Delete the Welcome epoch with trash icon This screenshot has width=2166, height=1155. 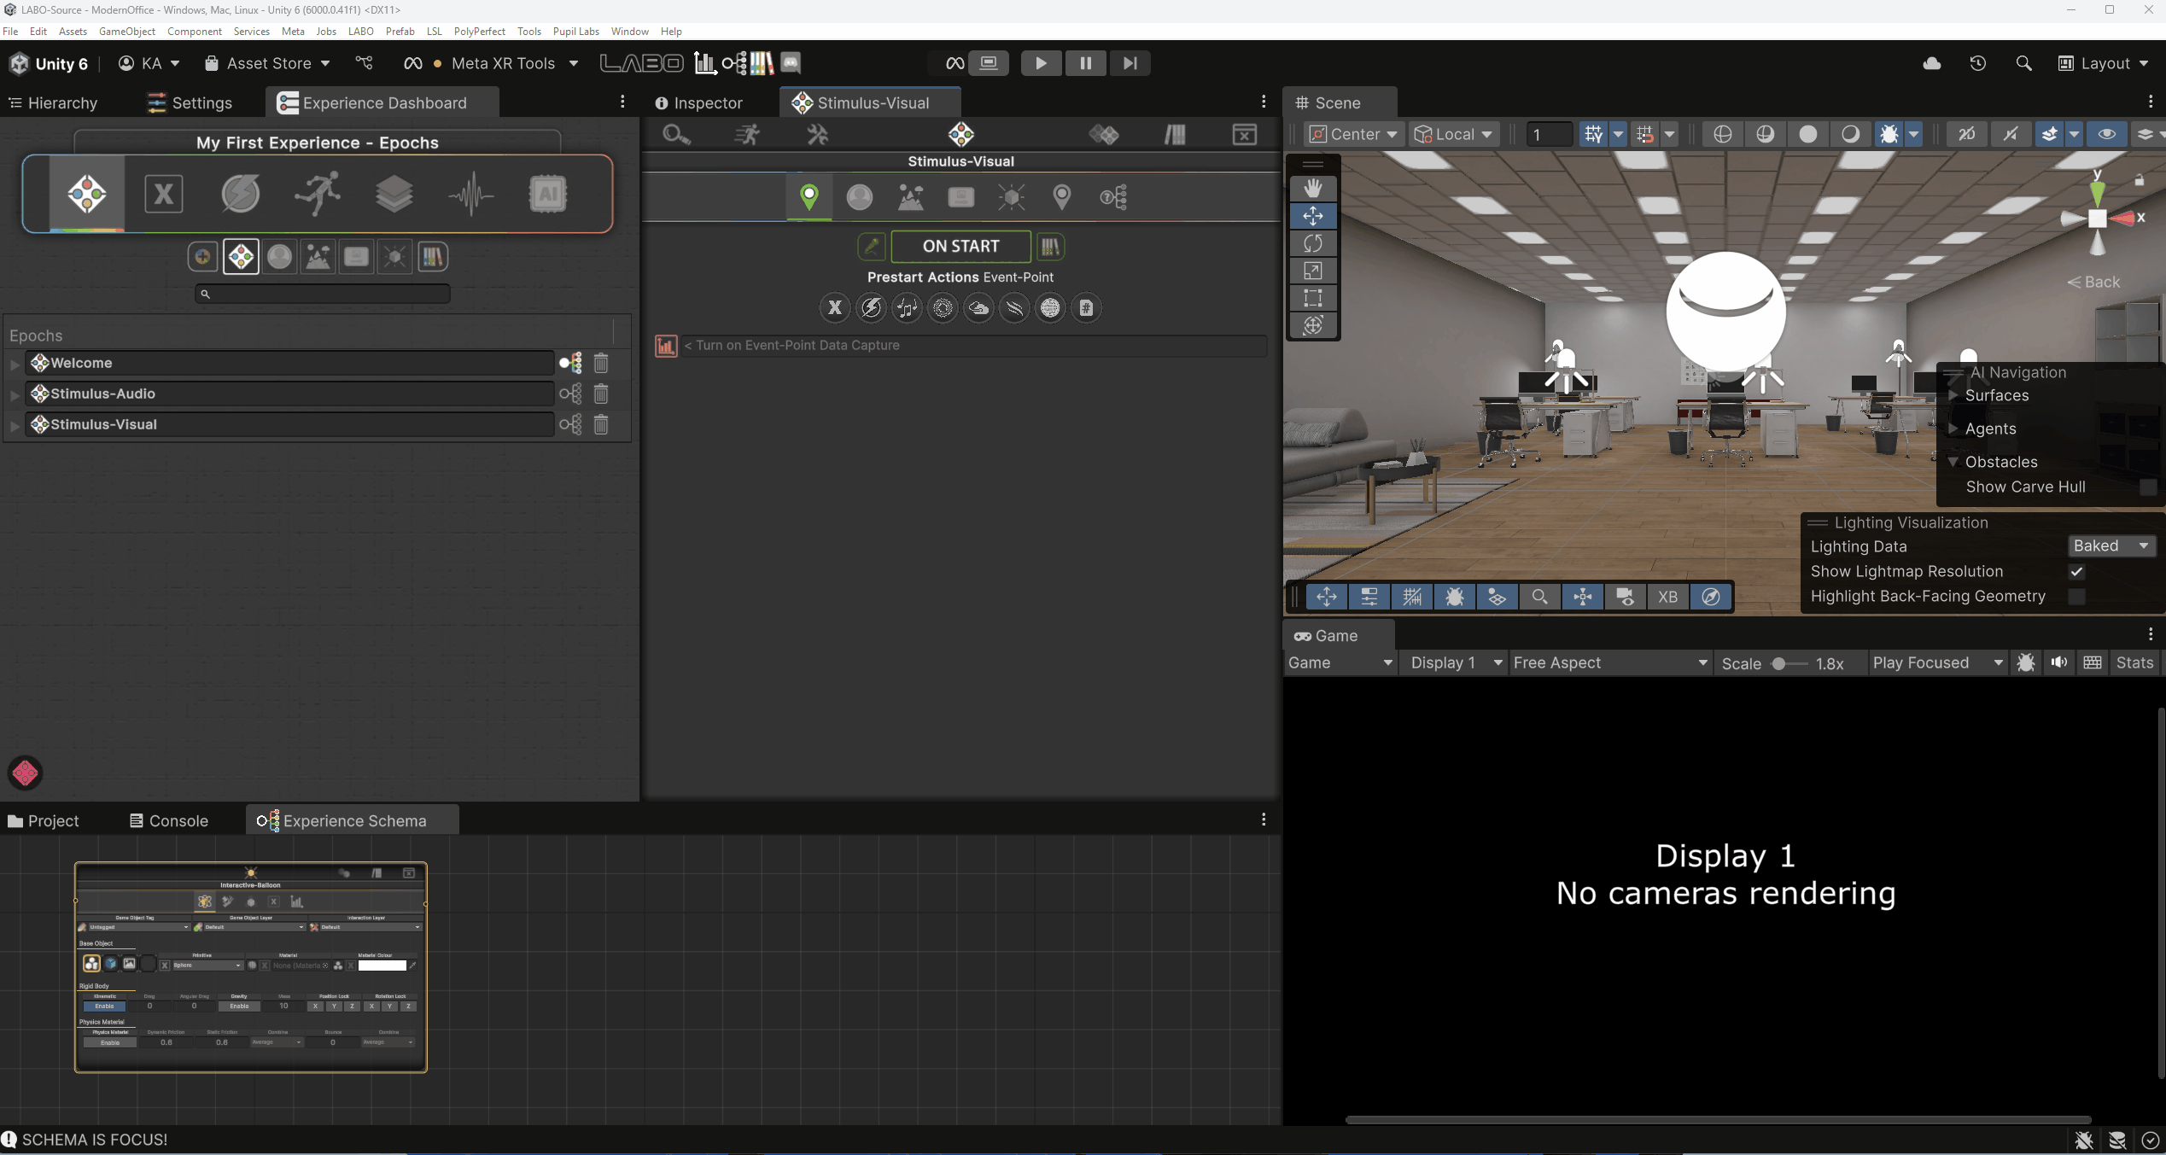point(601,363)
